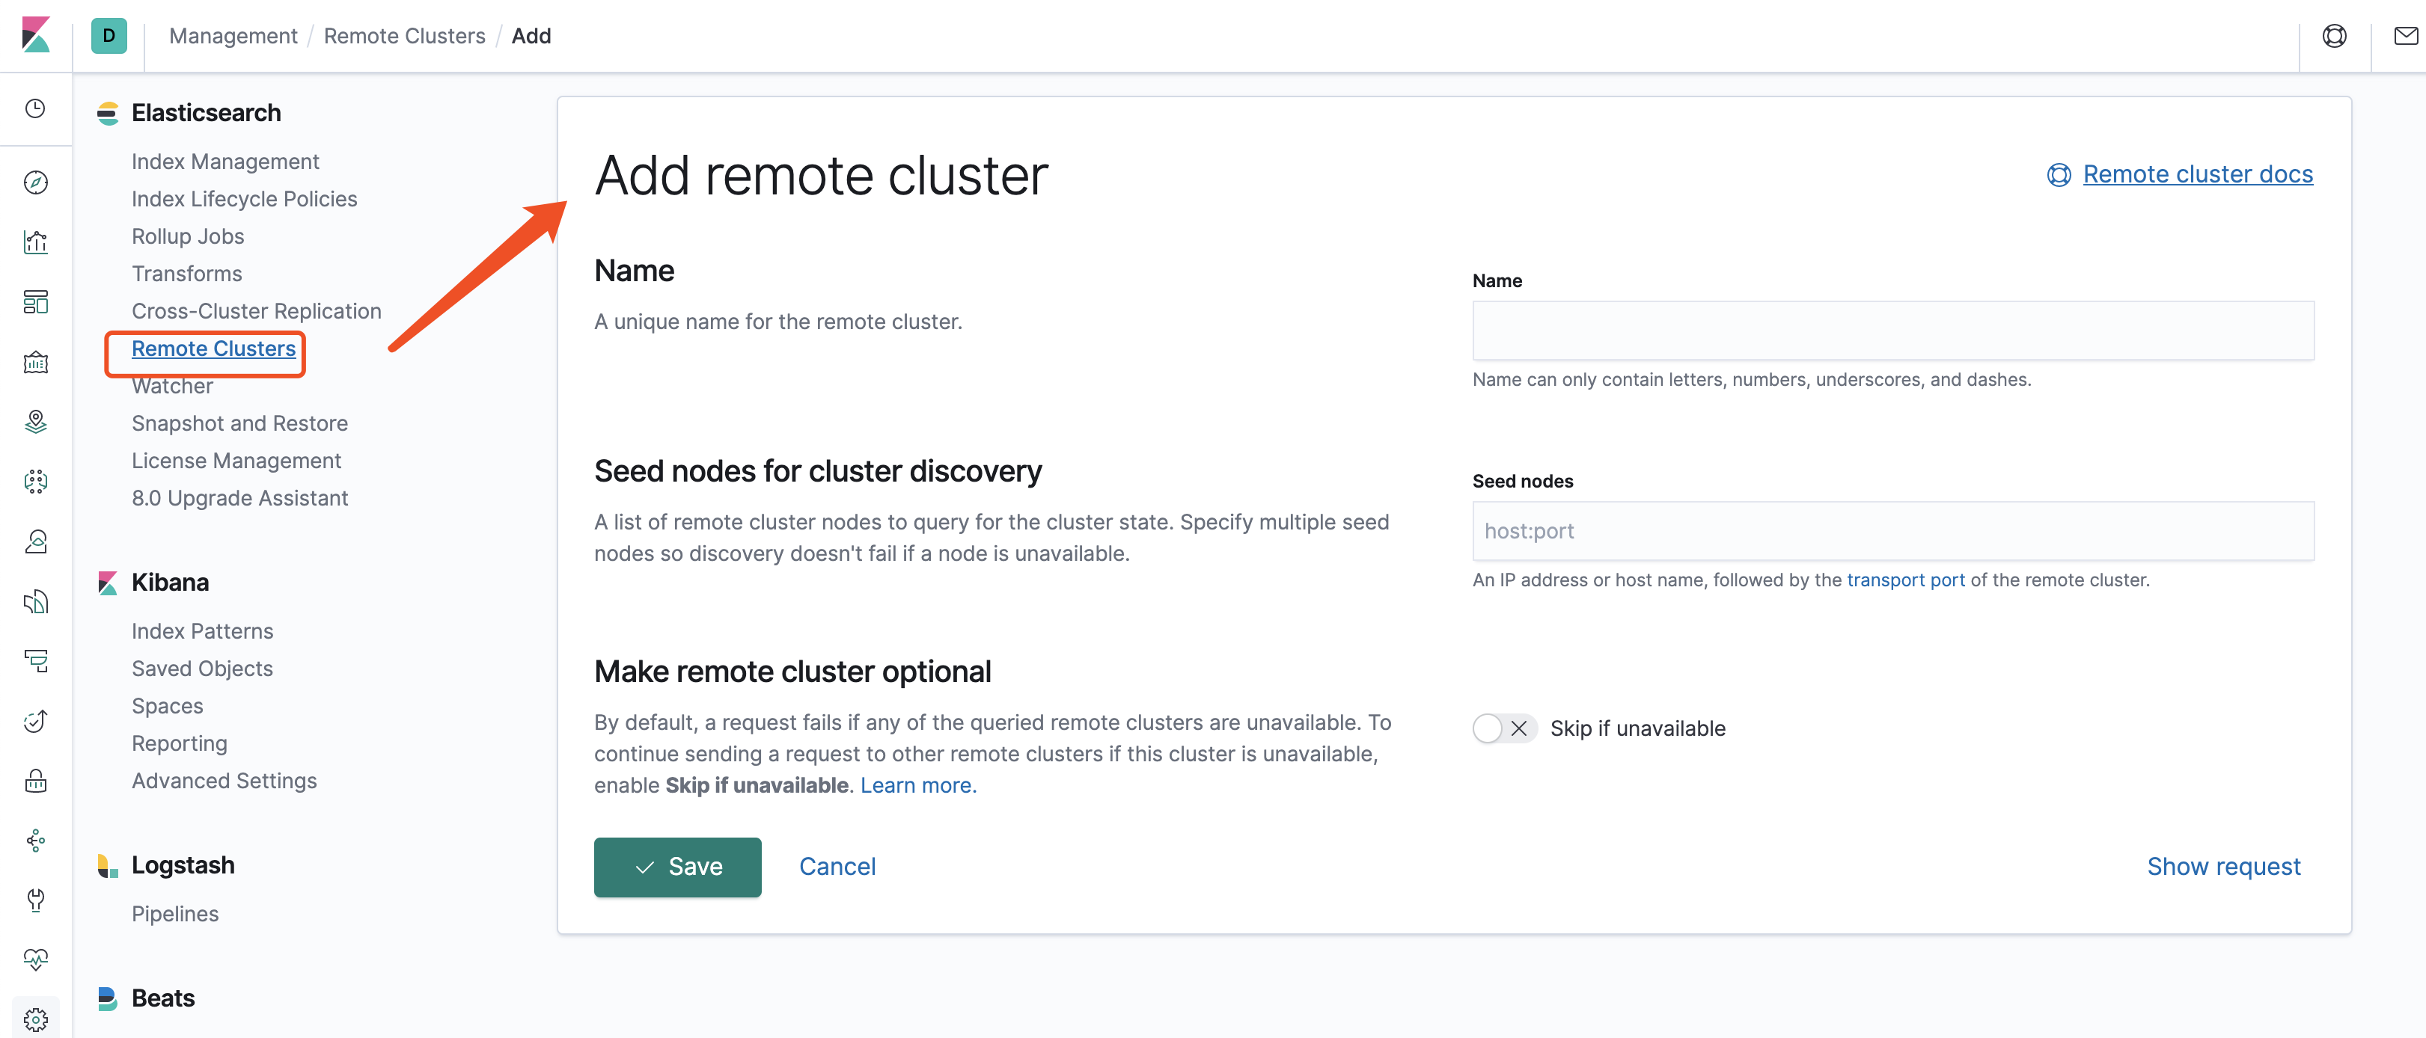Open Uptime icon in sidebar
2426x1038 pixels.
click(36, 721)
